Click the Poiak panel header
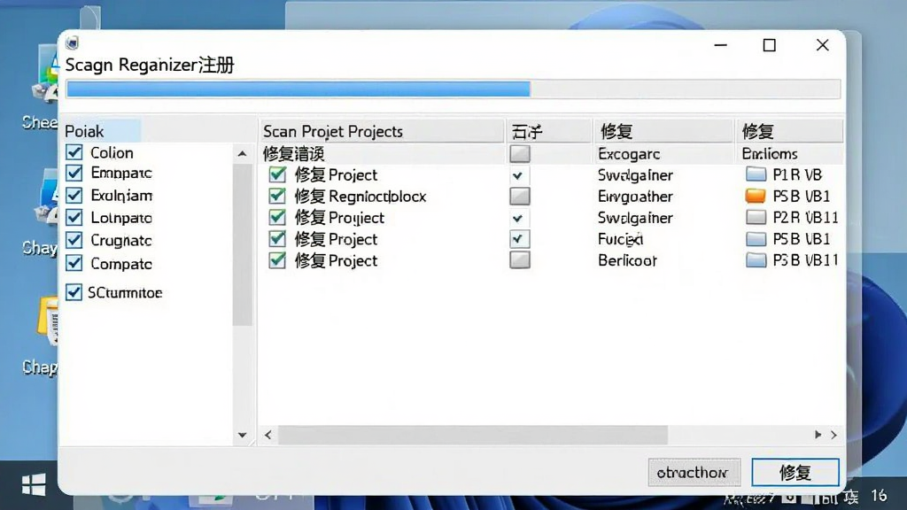 point(102,131)
